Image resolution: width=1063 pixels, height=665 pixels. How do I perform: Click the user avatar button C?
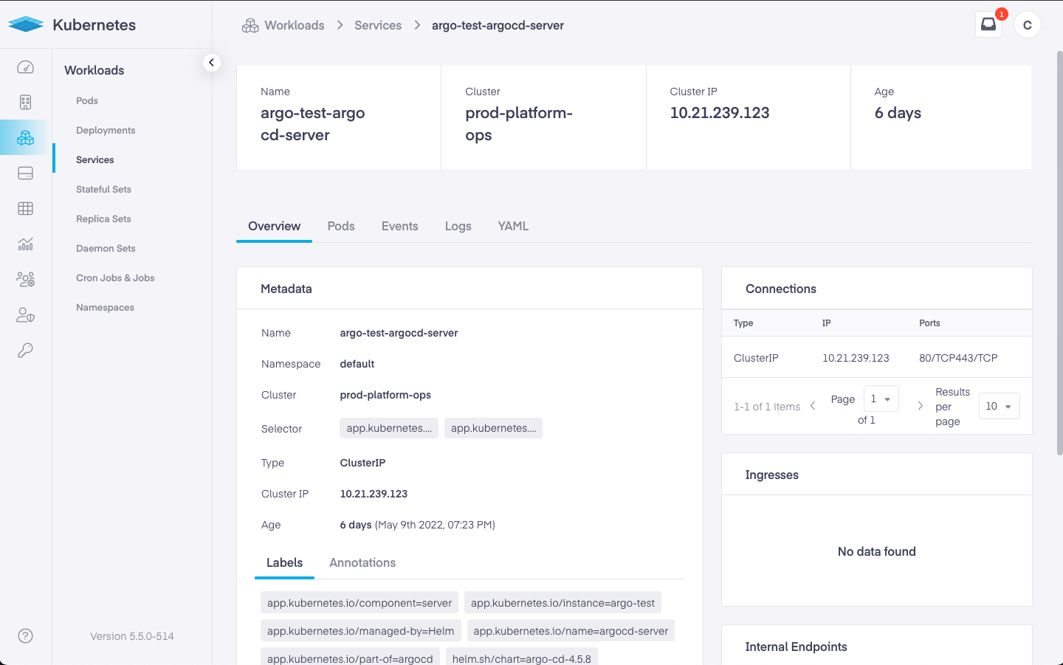pyautogui.click(x=1027, y=24)
